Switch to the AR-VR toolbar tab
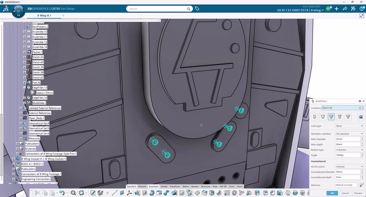This screenshot has height=197, width=366. click(223, 186)
